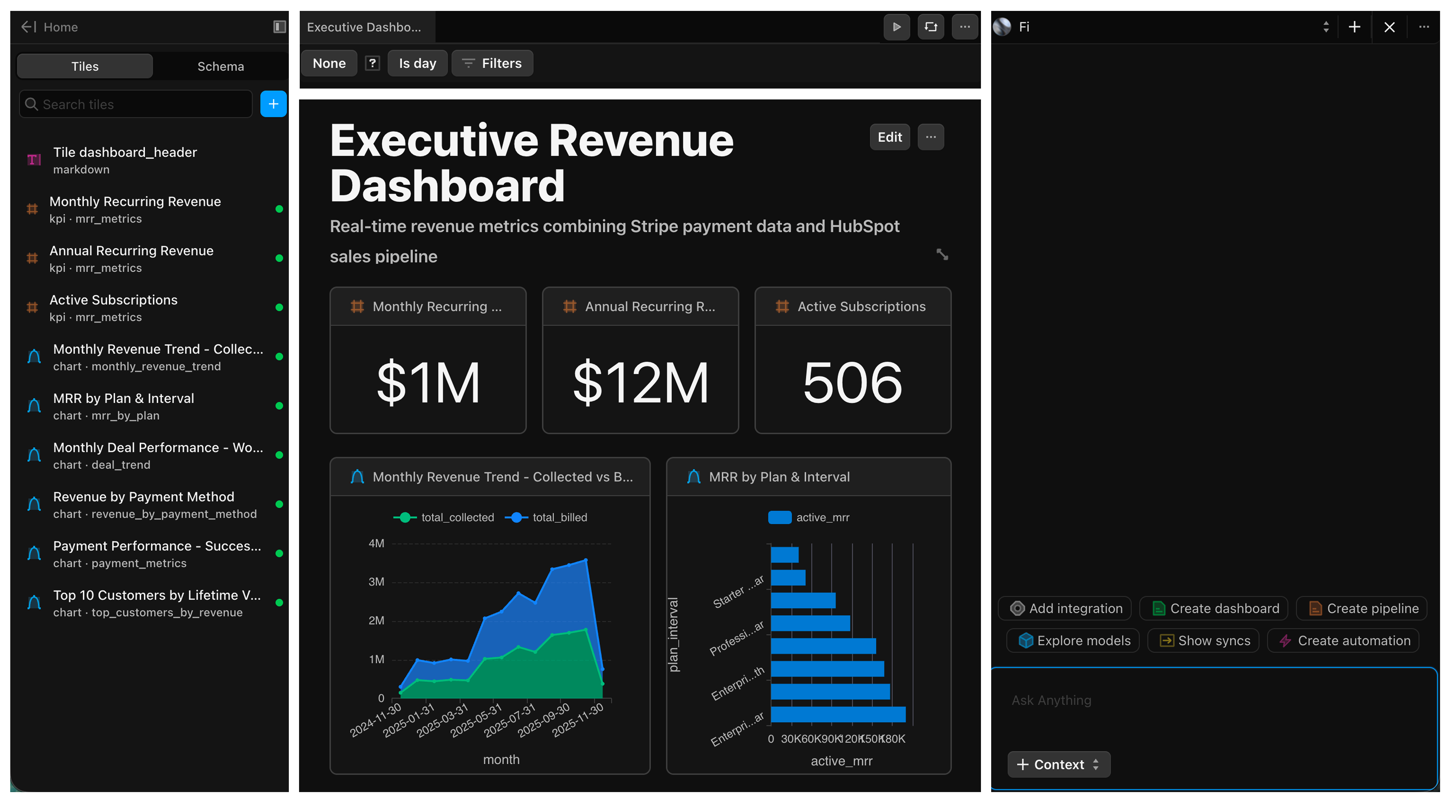Select the markdown icon on Tile dashboard_header
This screenshot has width=1451, height=803.
(x=34, y=159)
